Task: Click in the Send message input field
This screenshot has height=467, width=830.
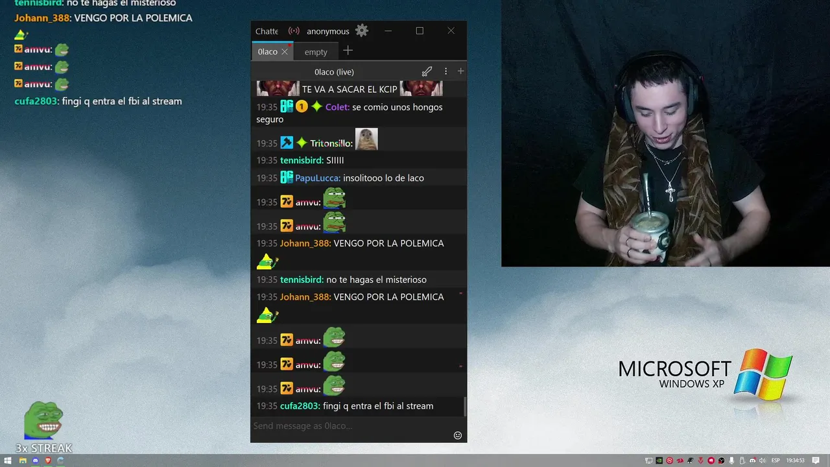Action: (x=350, y=425)
